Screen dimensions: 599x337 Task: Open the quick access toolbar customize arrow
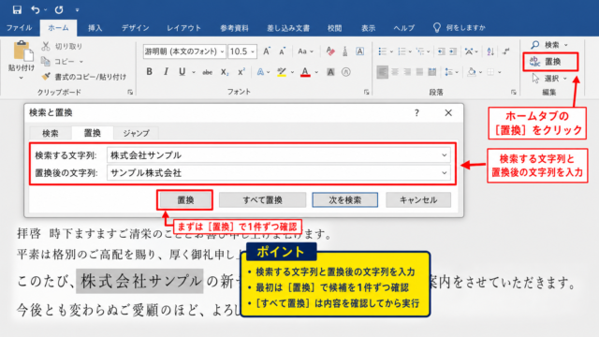(77, 10)
